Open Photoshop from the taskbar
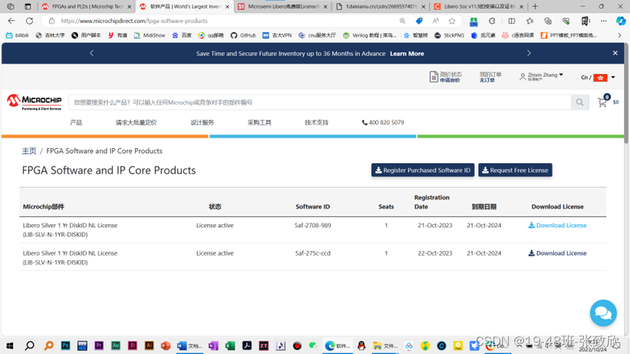 (65, 346)
